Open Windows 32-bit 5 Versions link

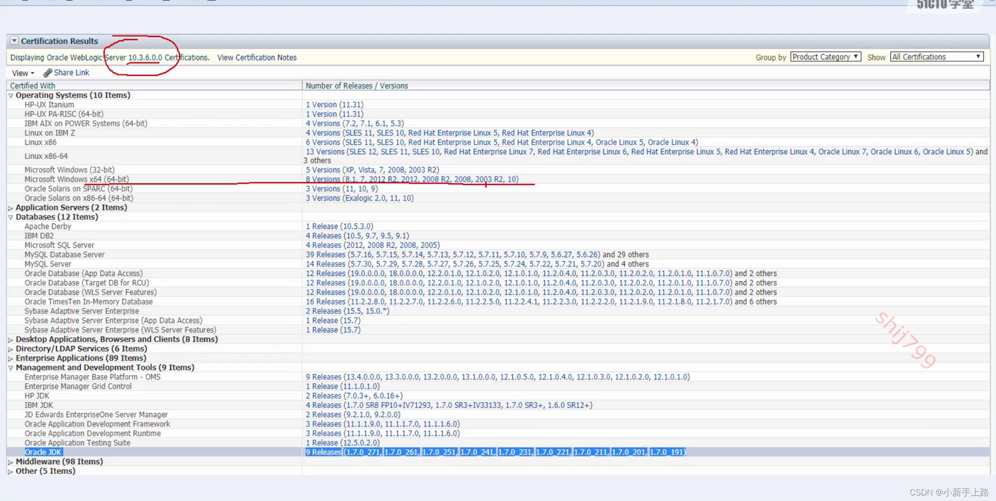click(x=372, y=170)
